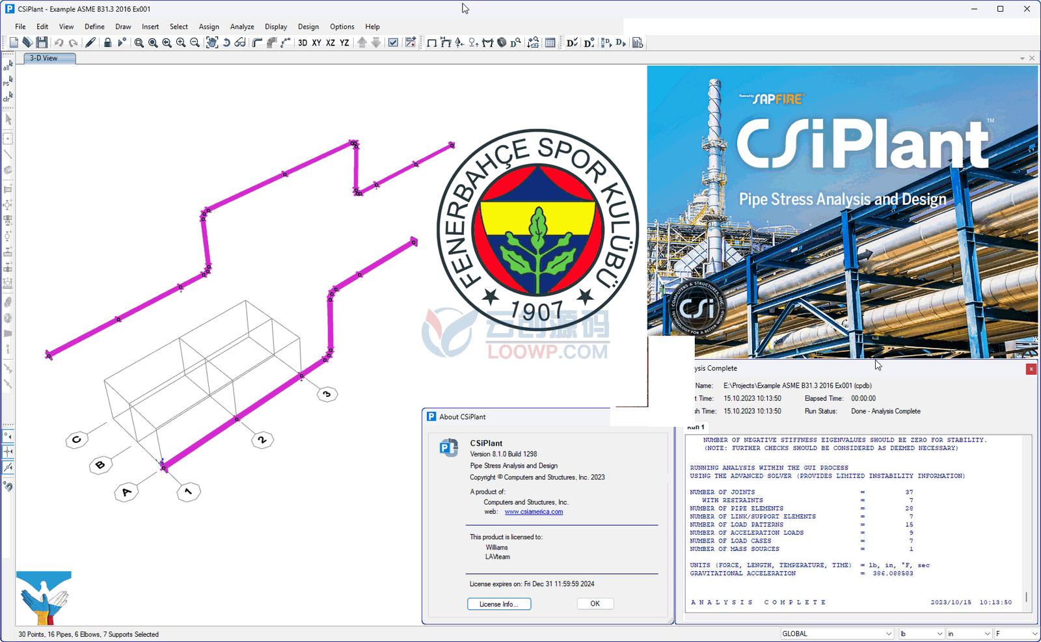Open the 'F' temperature units dropdown
This screenshot has width=1041, height=642.
[x=1016, y=634]
